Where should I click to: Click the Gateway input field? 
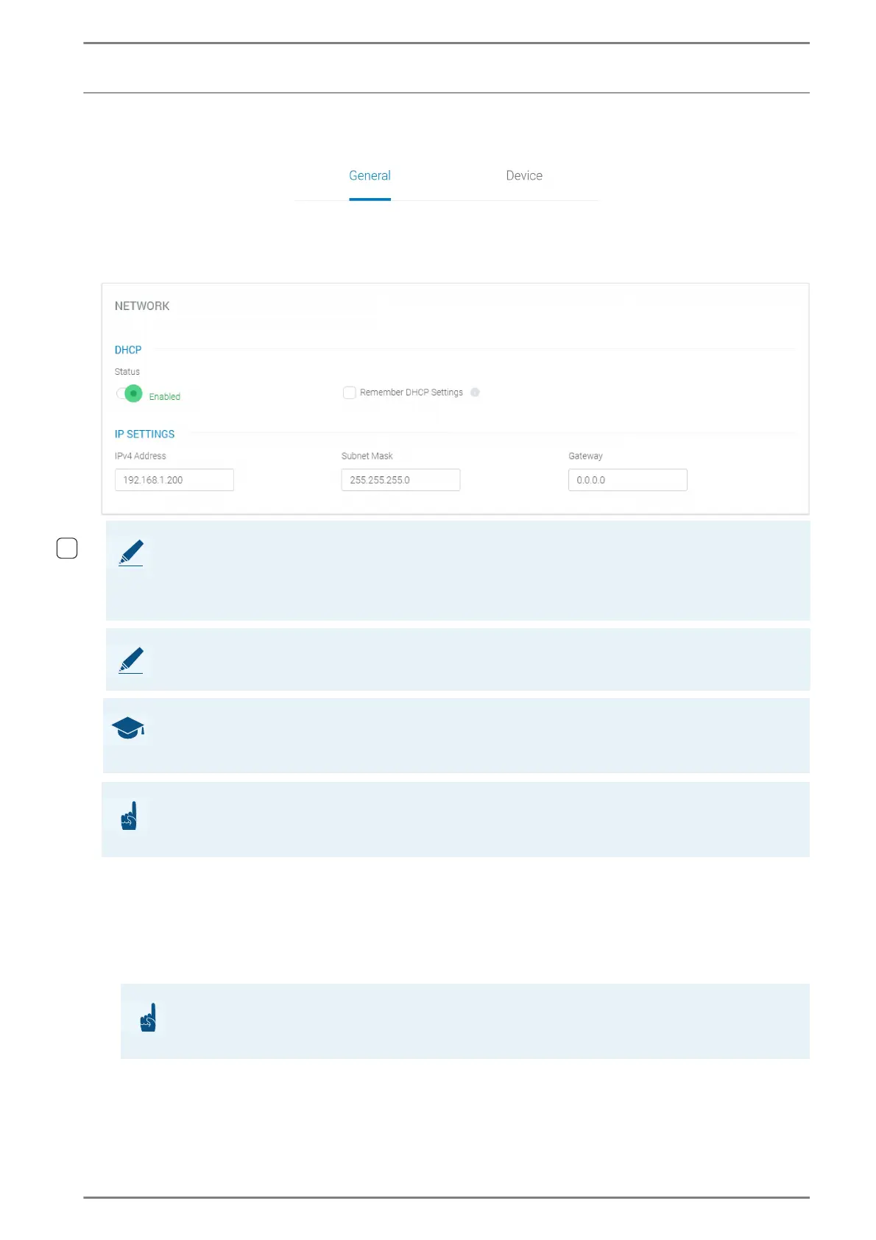tap(628, 480)
